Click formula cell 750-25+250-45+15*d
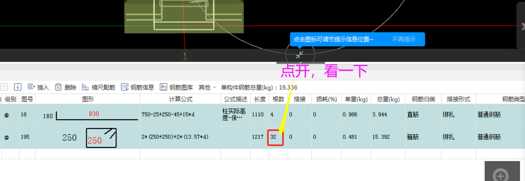 pyautogui.click(x=180, y=115)
